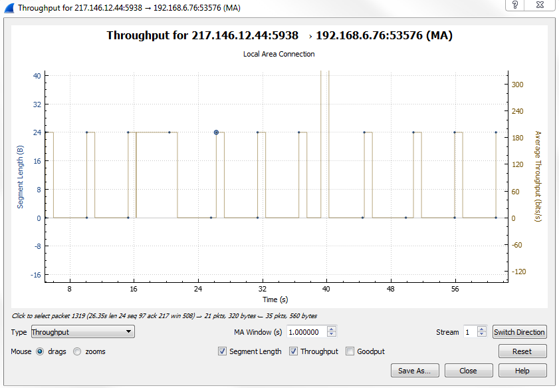
Task: Click the Save As... button
Action: [415, 371]
